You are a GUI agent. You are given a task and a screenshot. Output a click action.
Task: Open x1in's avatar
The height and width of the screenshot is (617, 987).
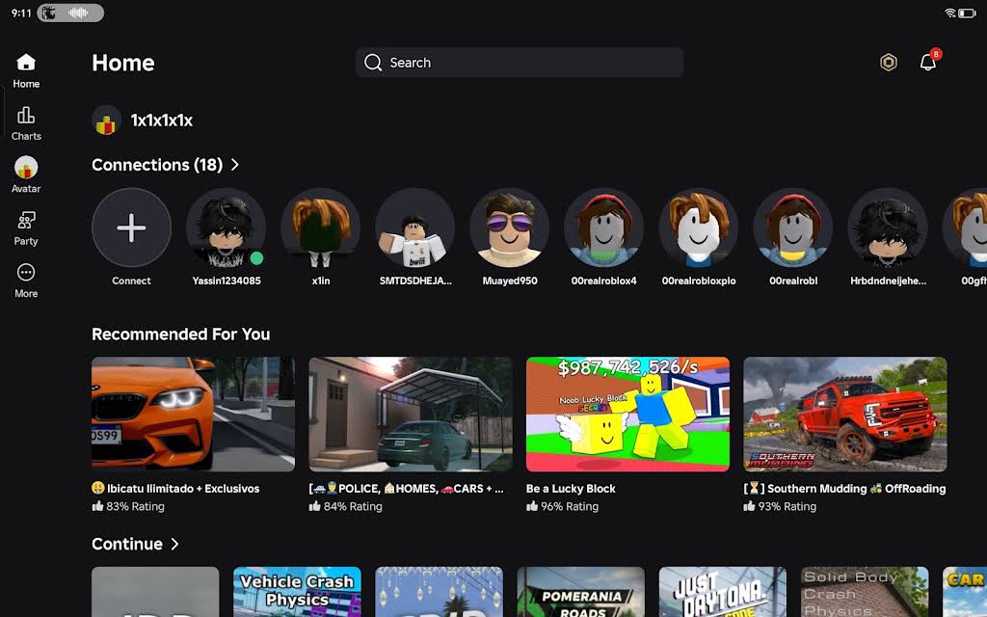(320, 228)
